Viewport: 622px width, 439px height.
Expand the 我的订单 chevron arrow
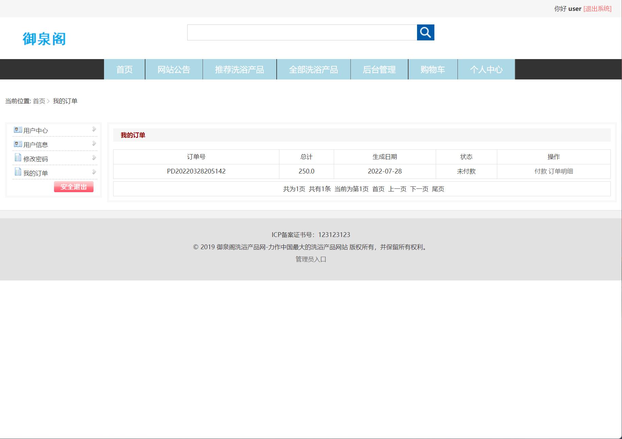pos(94,171)
